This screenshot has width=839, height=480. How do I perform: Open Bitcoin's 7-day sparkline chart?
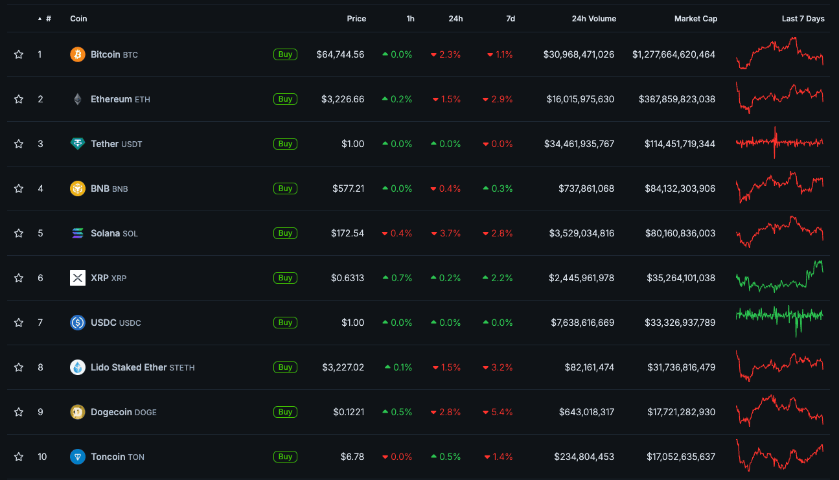779,54
